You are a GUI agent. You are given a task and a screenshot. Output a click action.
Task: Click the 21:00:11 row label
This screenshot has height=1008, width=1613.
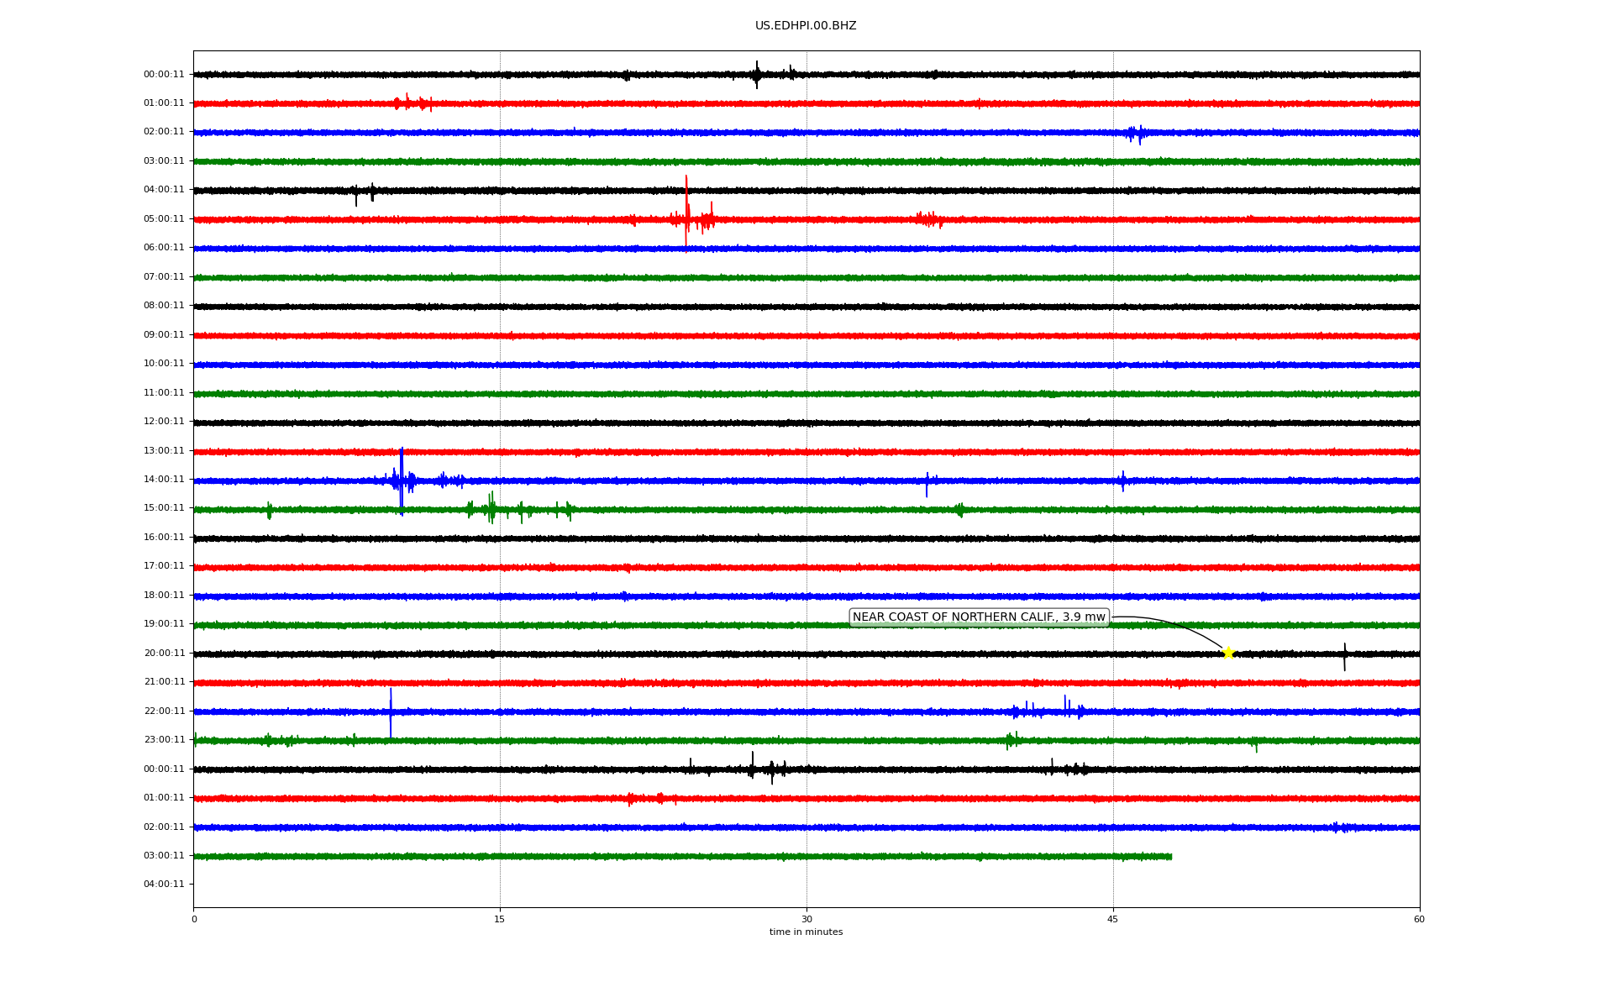164,682
